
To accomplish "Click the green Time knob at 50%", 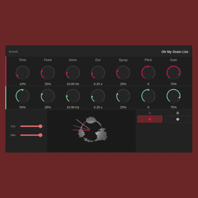I will 23,96.
